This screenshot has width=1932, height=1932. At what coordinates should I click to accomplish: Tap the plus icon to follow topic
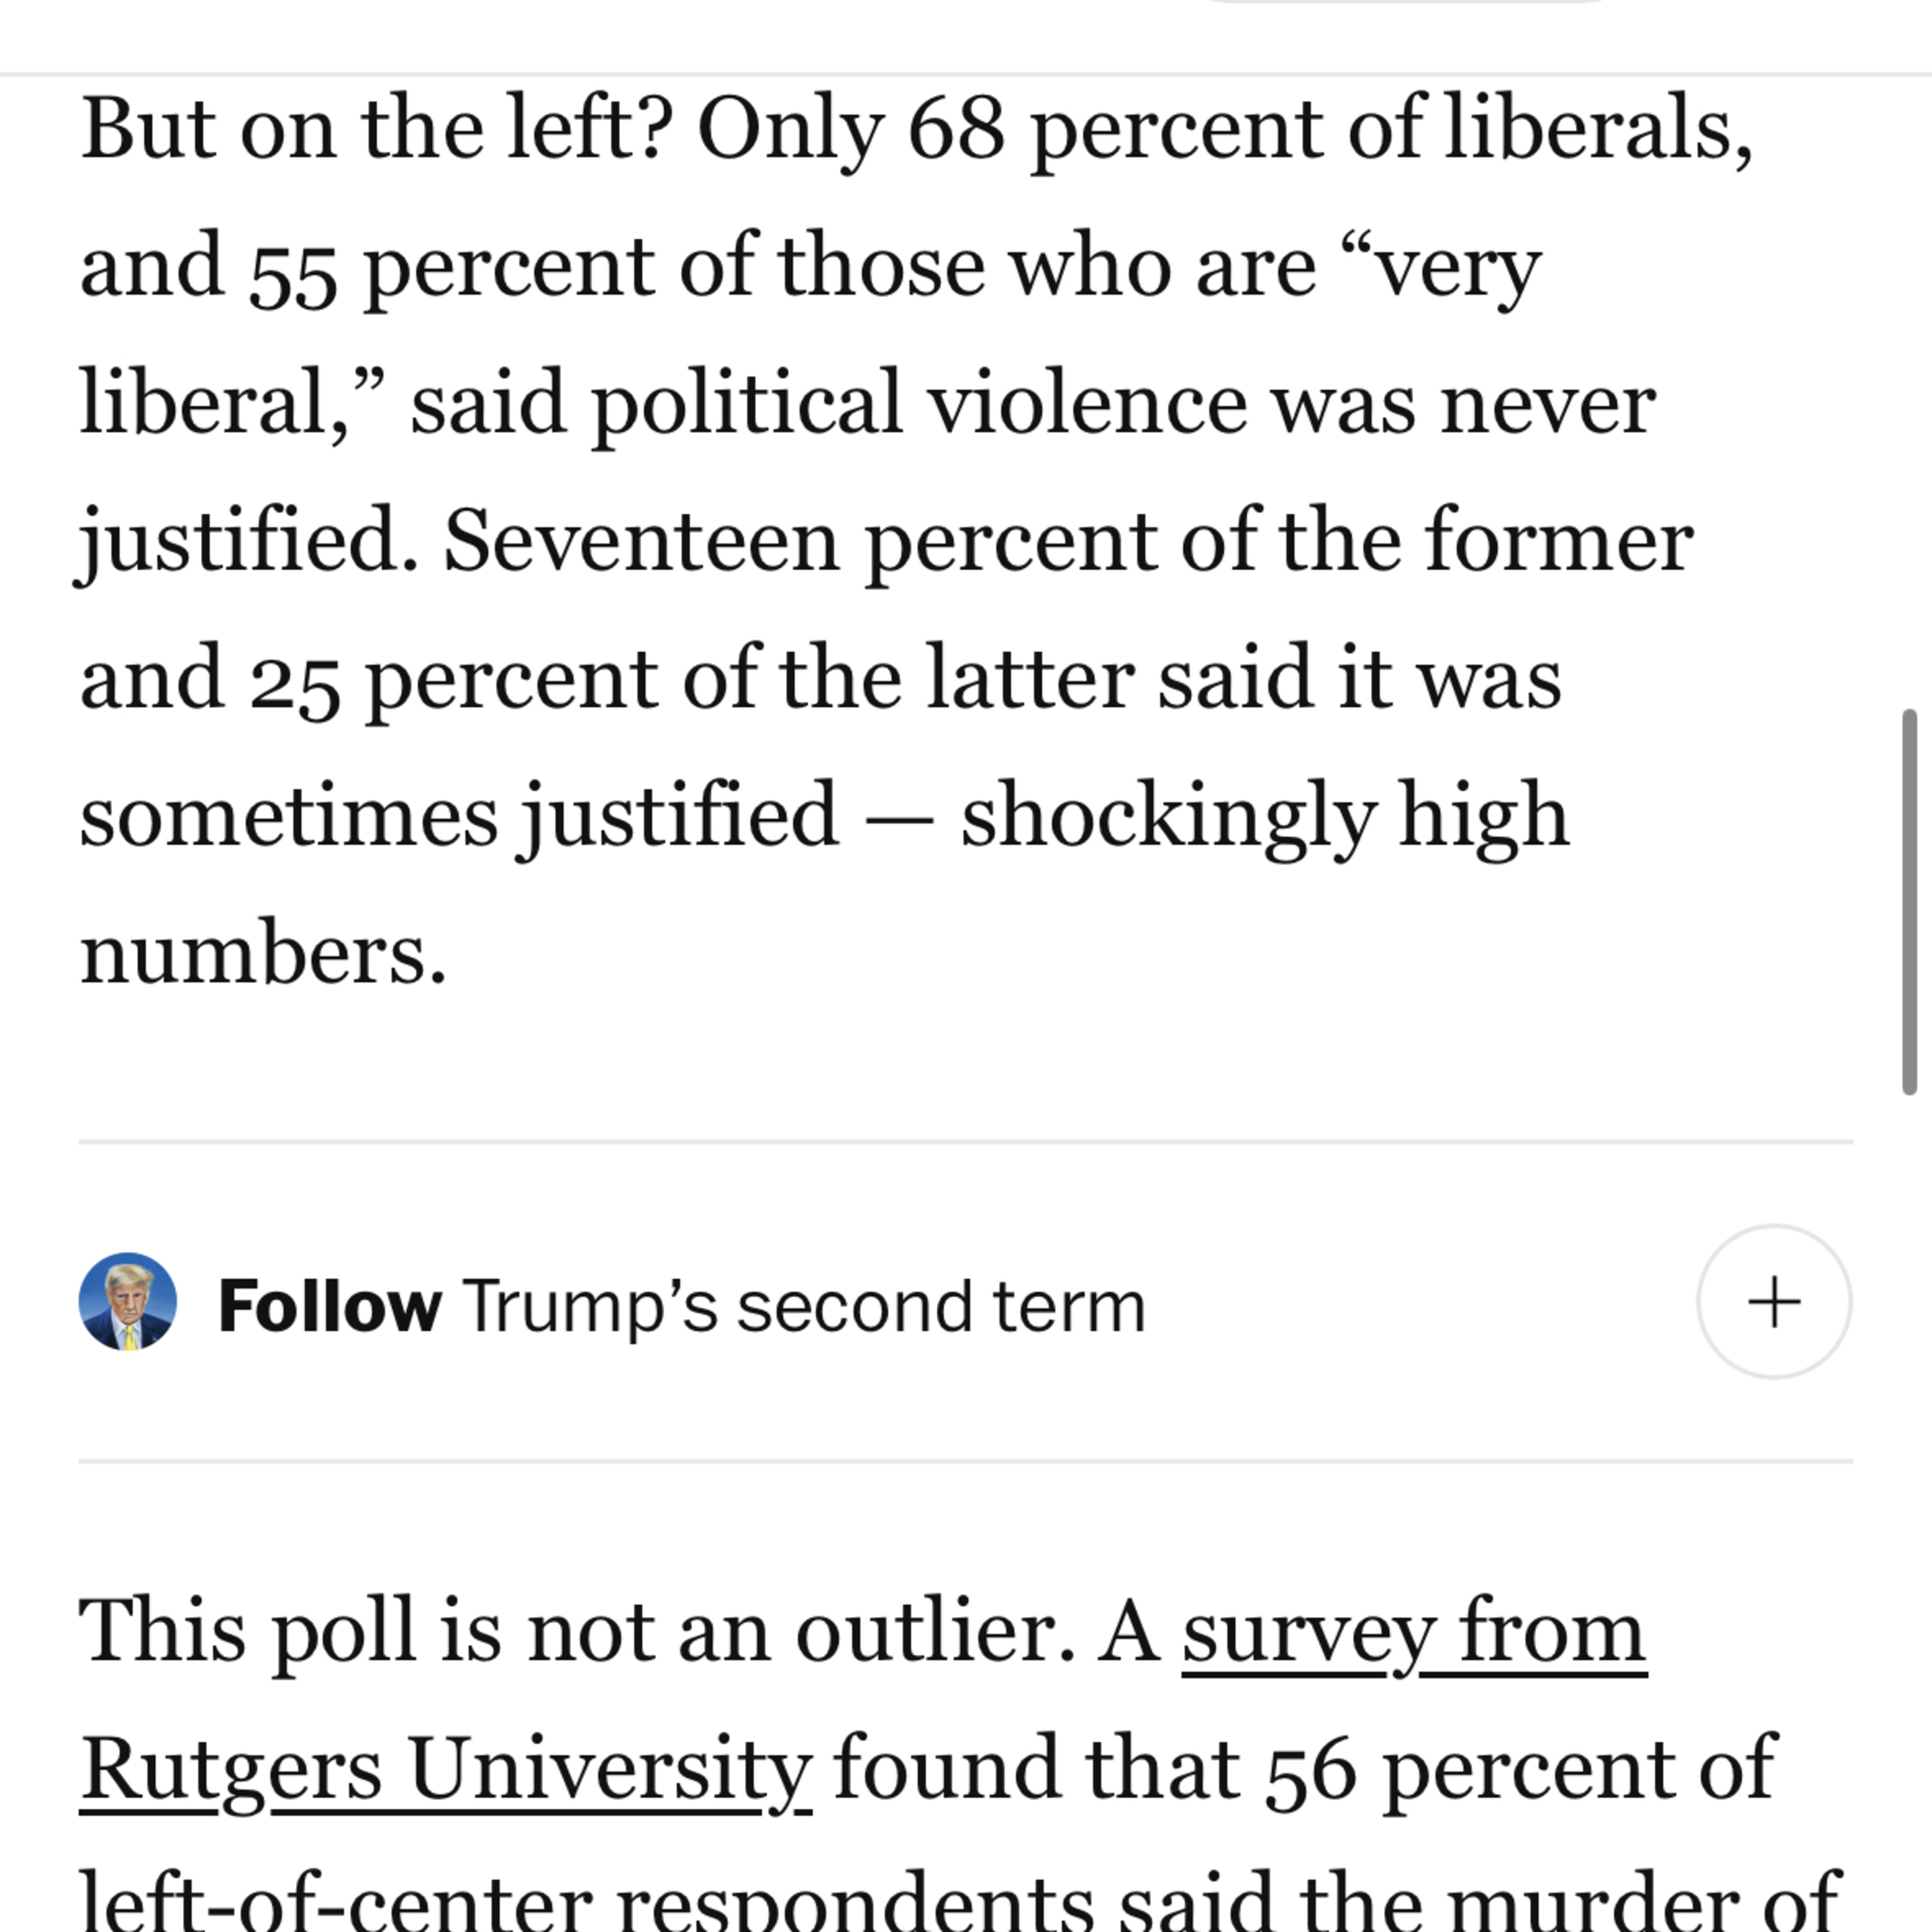click(x=1774, y=1302)
